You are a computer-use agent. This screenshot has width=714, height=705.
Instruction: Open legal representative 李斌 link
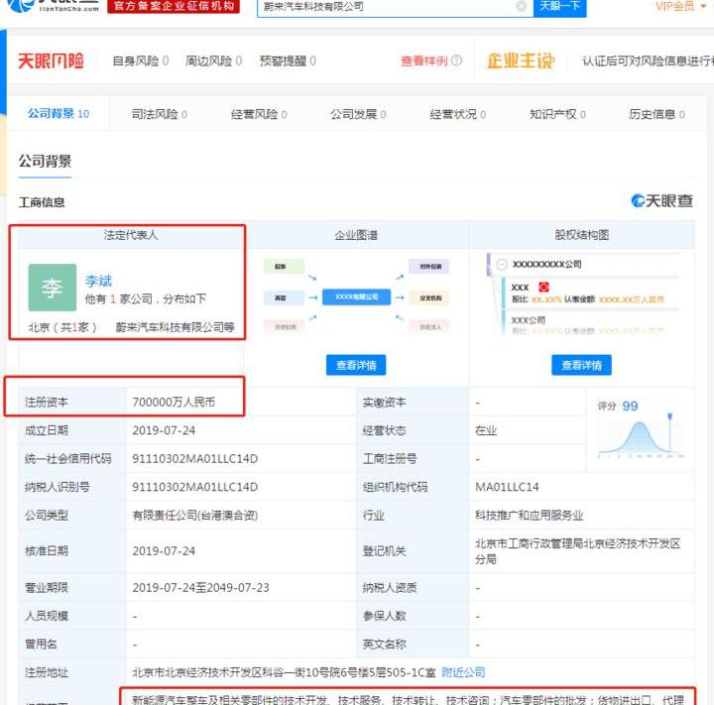click(x=98, y=282)
